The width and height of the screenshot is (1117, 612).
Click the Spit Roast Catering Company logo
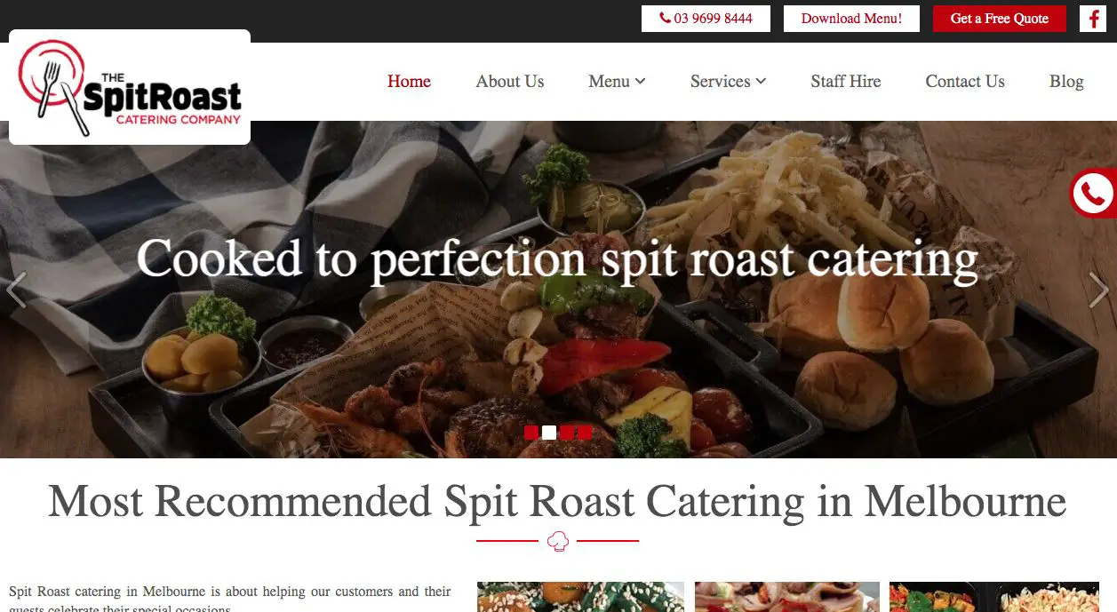tap(130, 87)
